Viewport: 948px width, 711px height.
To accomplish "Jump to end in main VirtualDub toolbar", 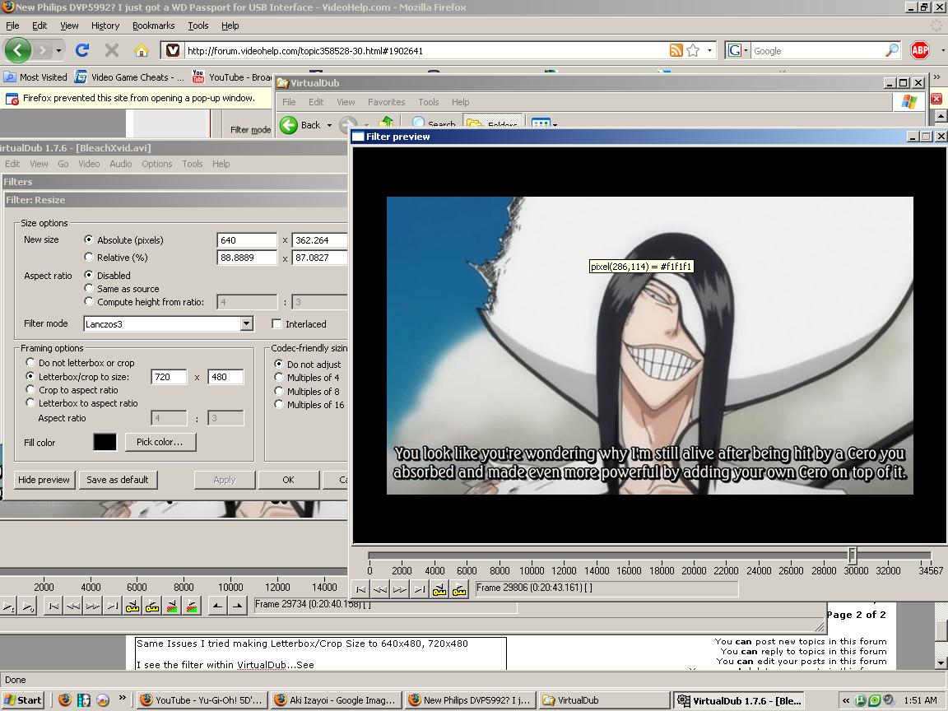I will [x=113, y=605].
